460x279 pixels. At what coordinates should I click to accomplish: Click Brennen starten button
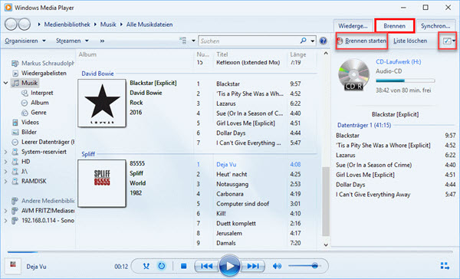(x=362, y=41)
